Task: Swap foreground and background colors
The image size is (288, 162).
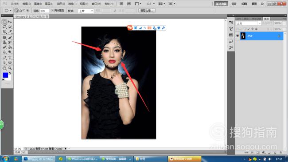Action: pos(10,73)
